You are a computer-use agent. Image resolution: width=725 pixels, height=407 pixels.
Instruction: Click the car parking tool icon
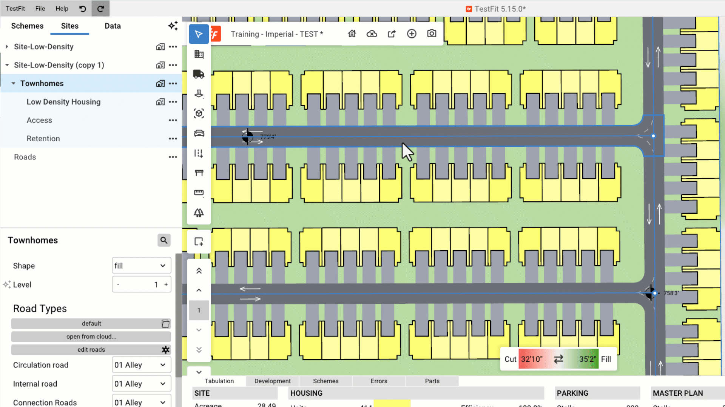pyautogui.click(x=199, y=133)
